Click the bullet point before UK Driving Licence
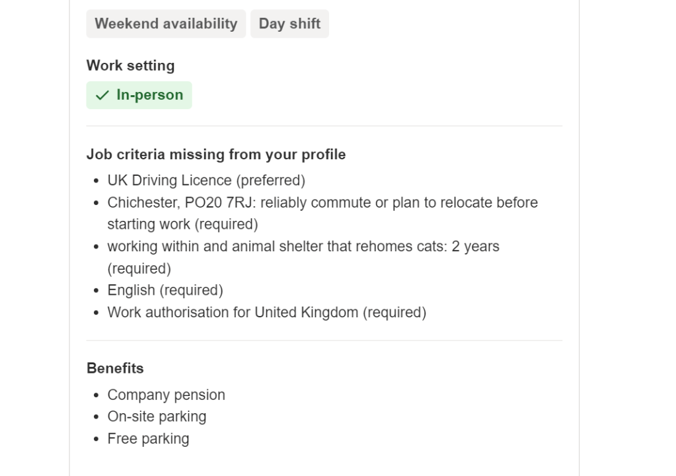This screenshot has width=676, height=476. tap(96, 180)
